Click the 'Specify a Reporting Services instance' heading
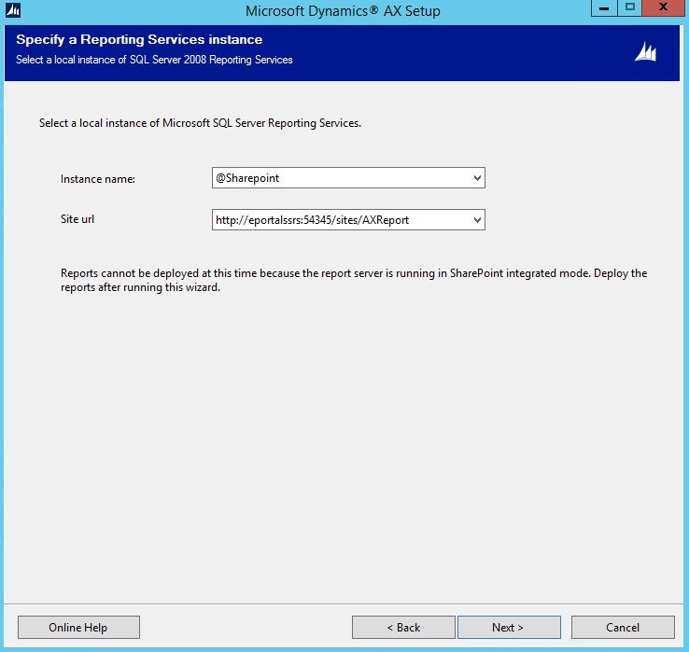 (139, 39)
